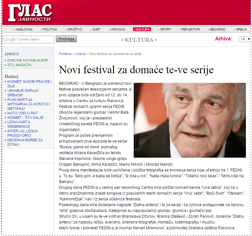Click the article photo of the actor
Viewport: 252px width, 236px height.
[189, 120]
